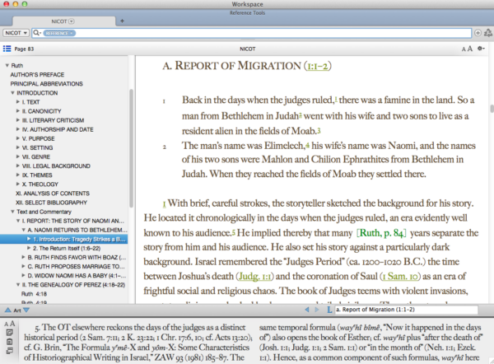Open the gear settings menu
The height and width of the screenshot is (364, 494).
tap(481, 49)
